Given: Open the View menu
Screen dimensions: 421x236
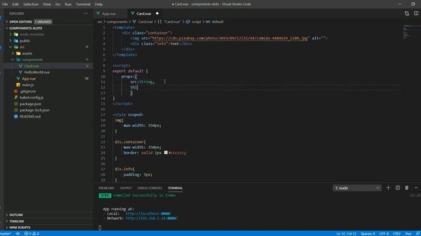Looking at the screenshot, I should click(47, 5).
